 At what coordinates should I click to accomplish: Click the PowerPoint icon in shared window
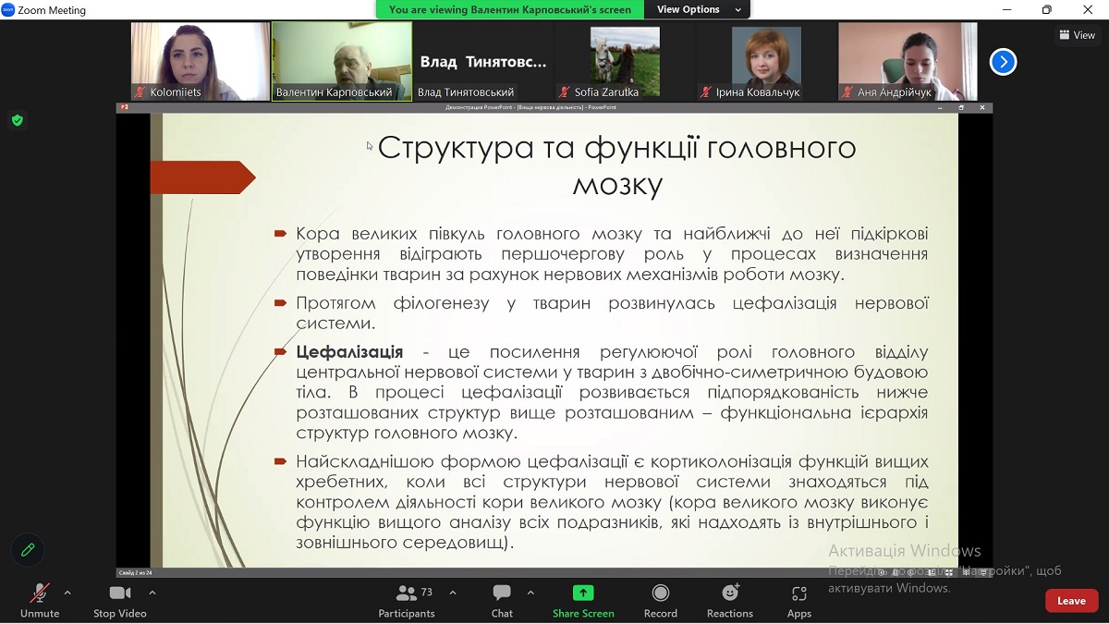124,107
